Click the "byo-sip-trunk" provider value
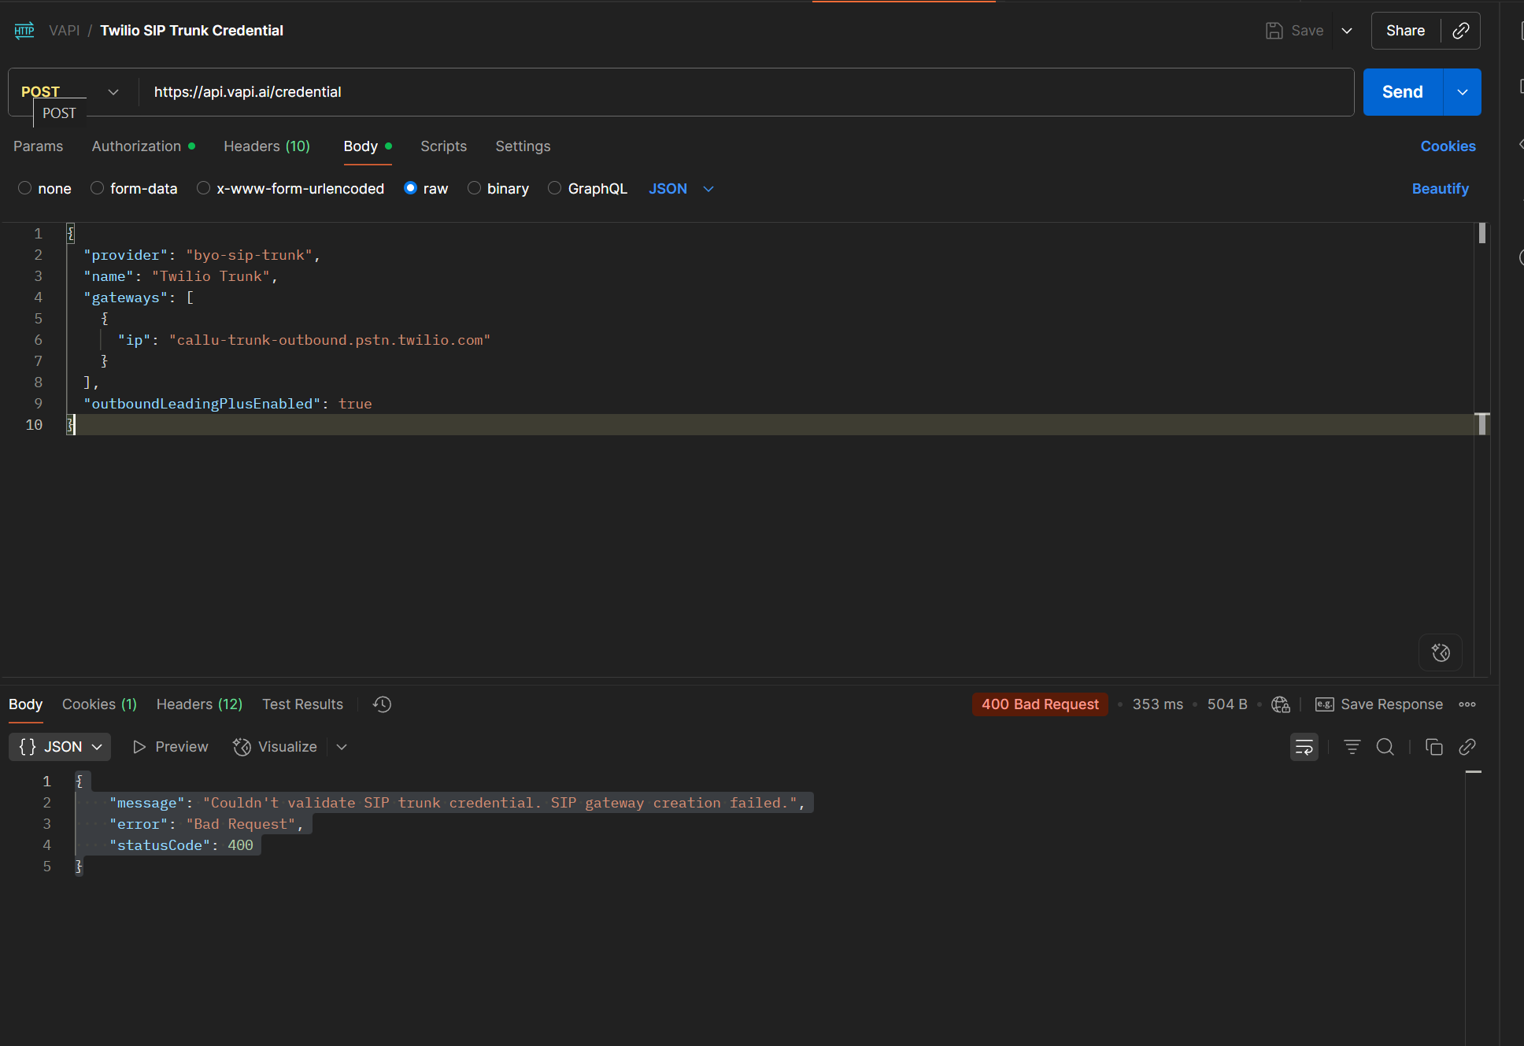Viewport: 1524px width, 1046px height. (250, 255)
